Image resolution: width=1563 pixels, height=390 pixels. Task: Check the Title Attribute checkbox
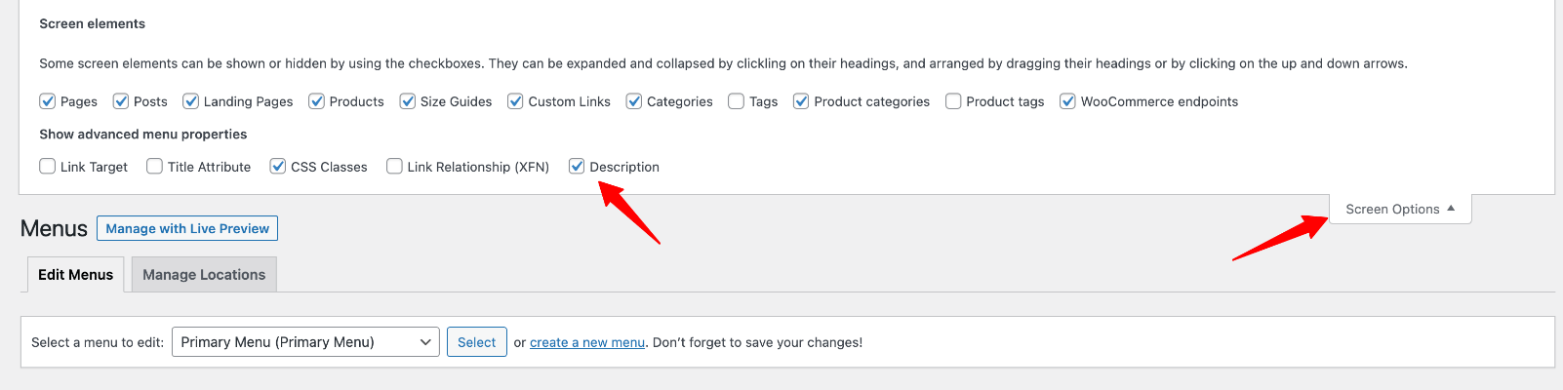154,167
